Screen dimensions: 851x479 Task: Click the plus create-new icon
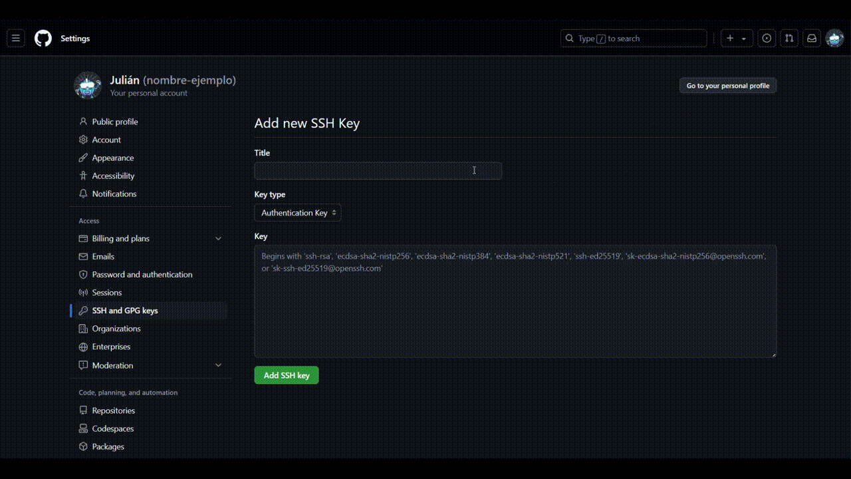click(x=730, y=39)
